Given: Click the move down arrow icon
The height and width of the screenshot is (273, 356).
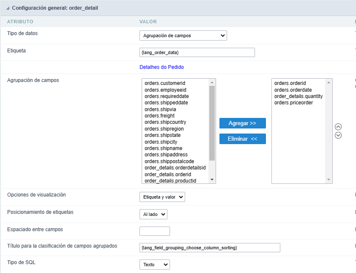Looking at the screenshot, I should point(338,135).
